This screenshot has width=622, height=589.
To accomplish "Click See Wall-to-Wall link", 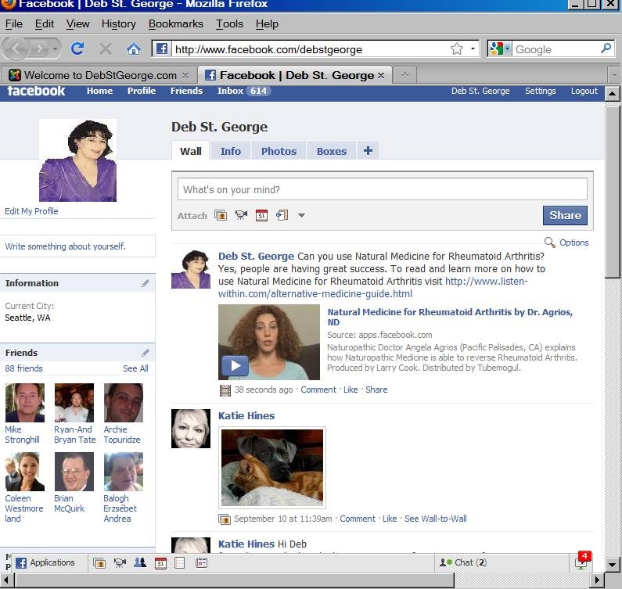I will (435, 519).
